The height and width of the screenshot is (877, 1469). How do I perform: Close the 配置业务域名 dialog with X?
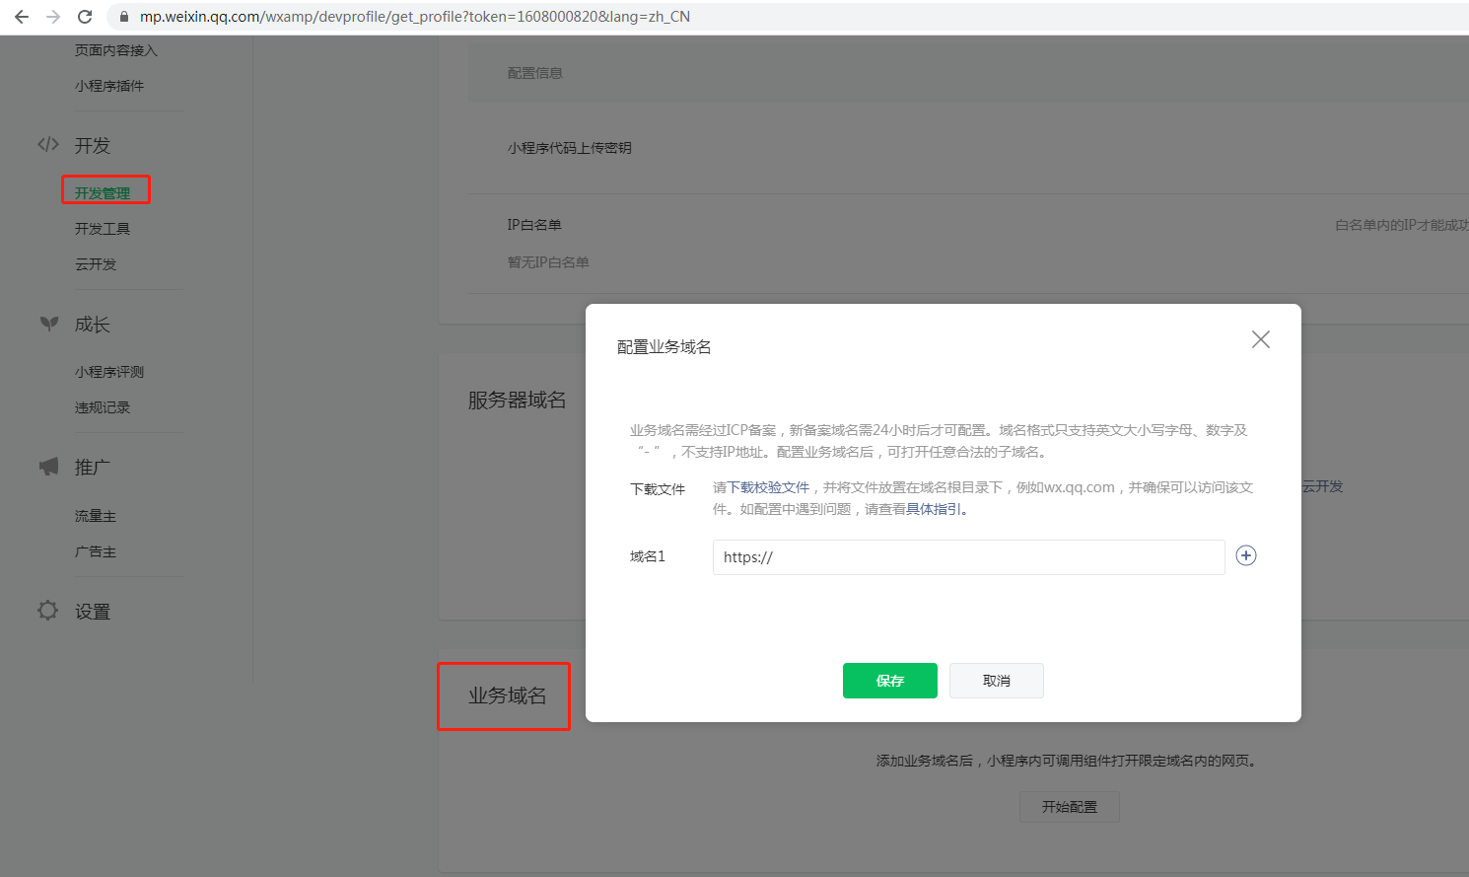(x=1260, y=339)
